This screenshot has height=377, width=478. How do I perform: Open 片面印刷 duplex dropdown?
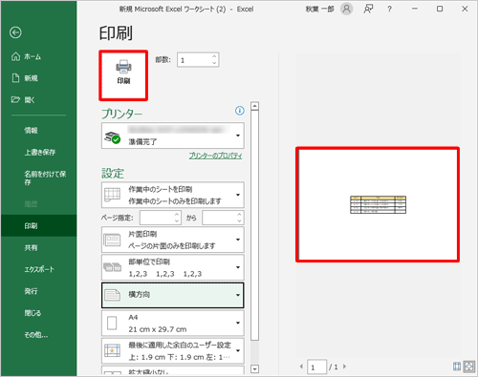(173, 240)
